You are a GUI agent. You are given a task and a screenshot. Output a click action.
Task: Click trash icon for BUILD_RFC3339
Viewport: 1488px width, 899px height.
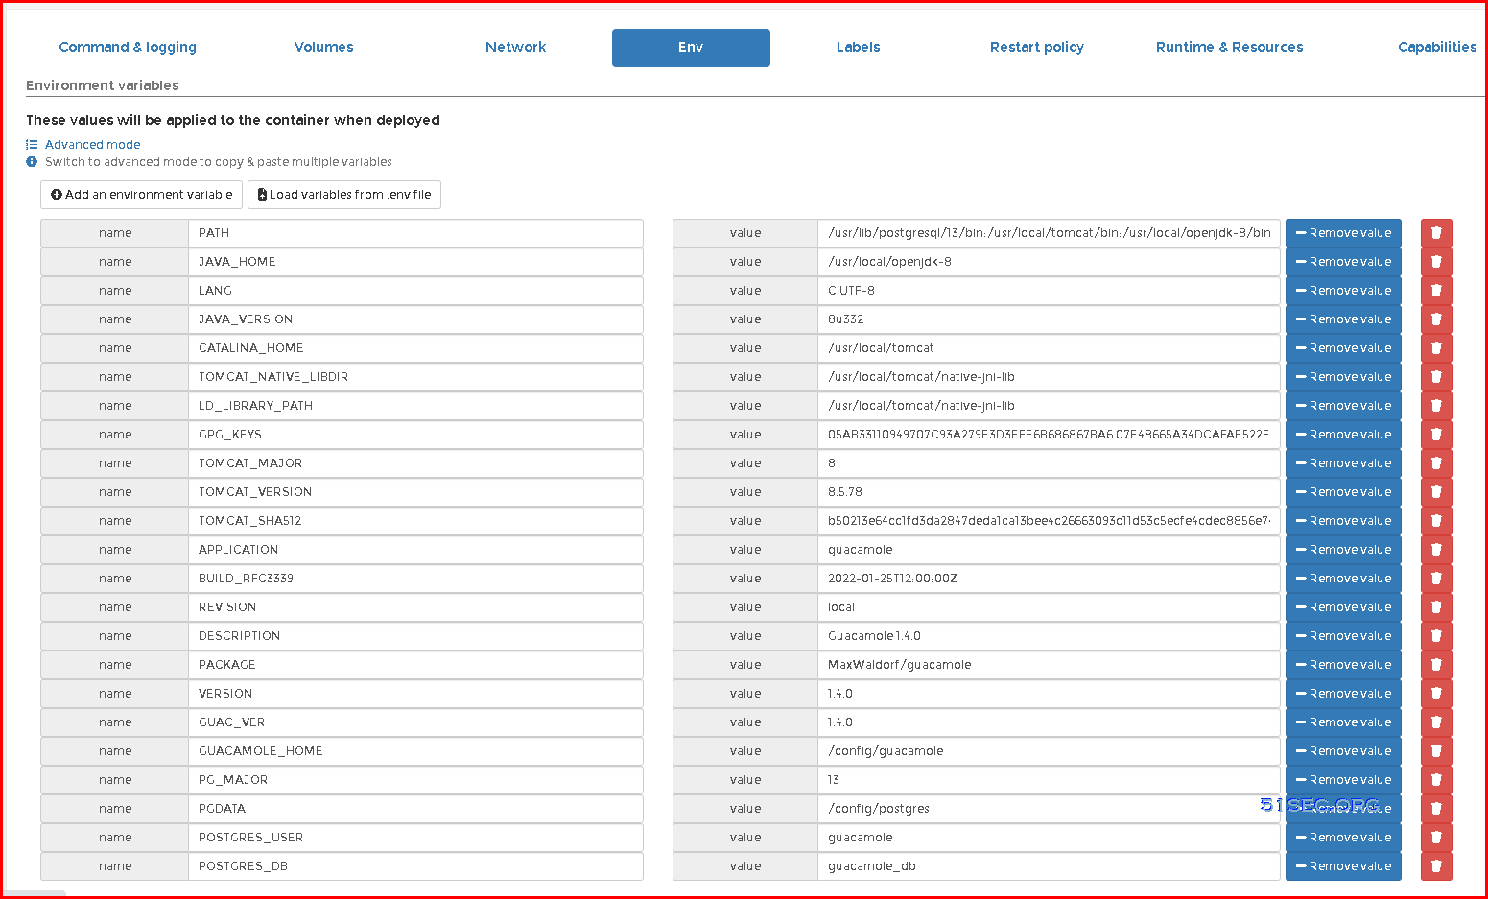tap(1436, 579)
